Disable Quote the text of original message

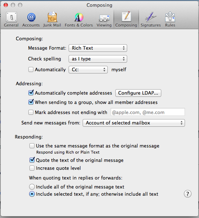[32, 160]
